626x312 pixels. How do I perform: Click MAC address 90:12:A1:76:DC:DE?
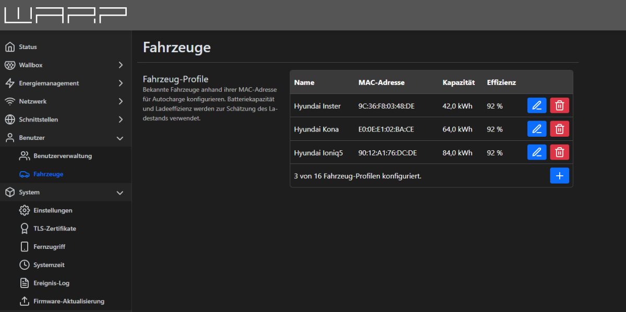(x=388, y=153)
